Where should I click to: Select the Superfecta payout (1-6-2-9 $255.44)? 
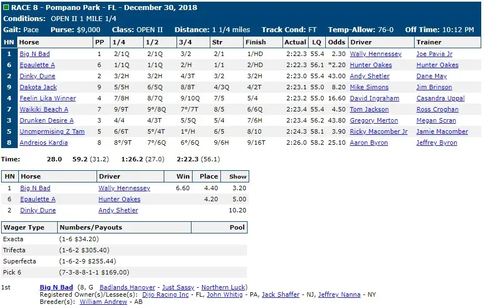point(87,261)
